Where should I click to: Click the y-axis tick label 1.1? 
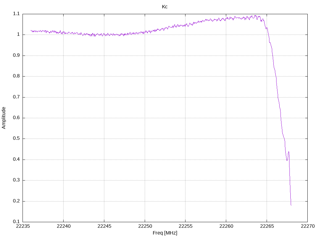[x=16, y=14]
